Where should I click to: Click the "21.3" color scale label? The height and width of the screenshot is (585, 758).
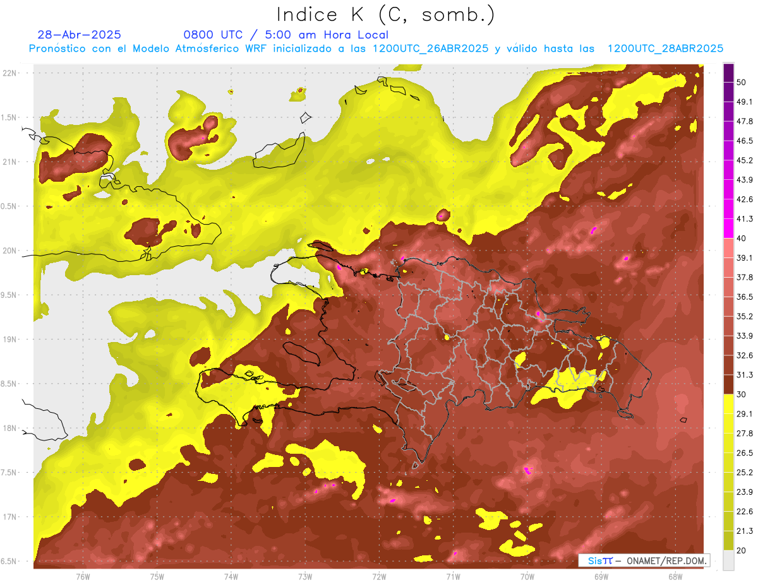tap(745, 531)
